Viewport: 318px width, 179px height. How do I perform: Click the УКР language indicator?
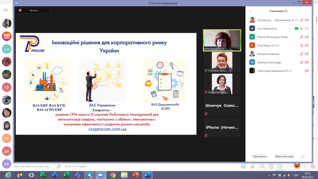click(x=296, y=175)
